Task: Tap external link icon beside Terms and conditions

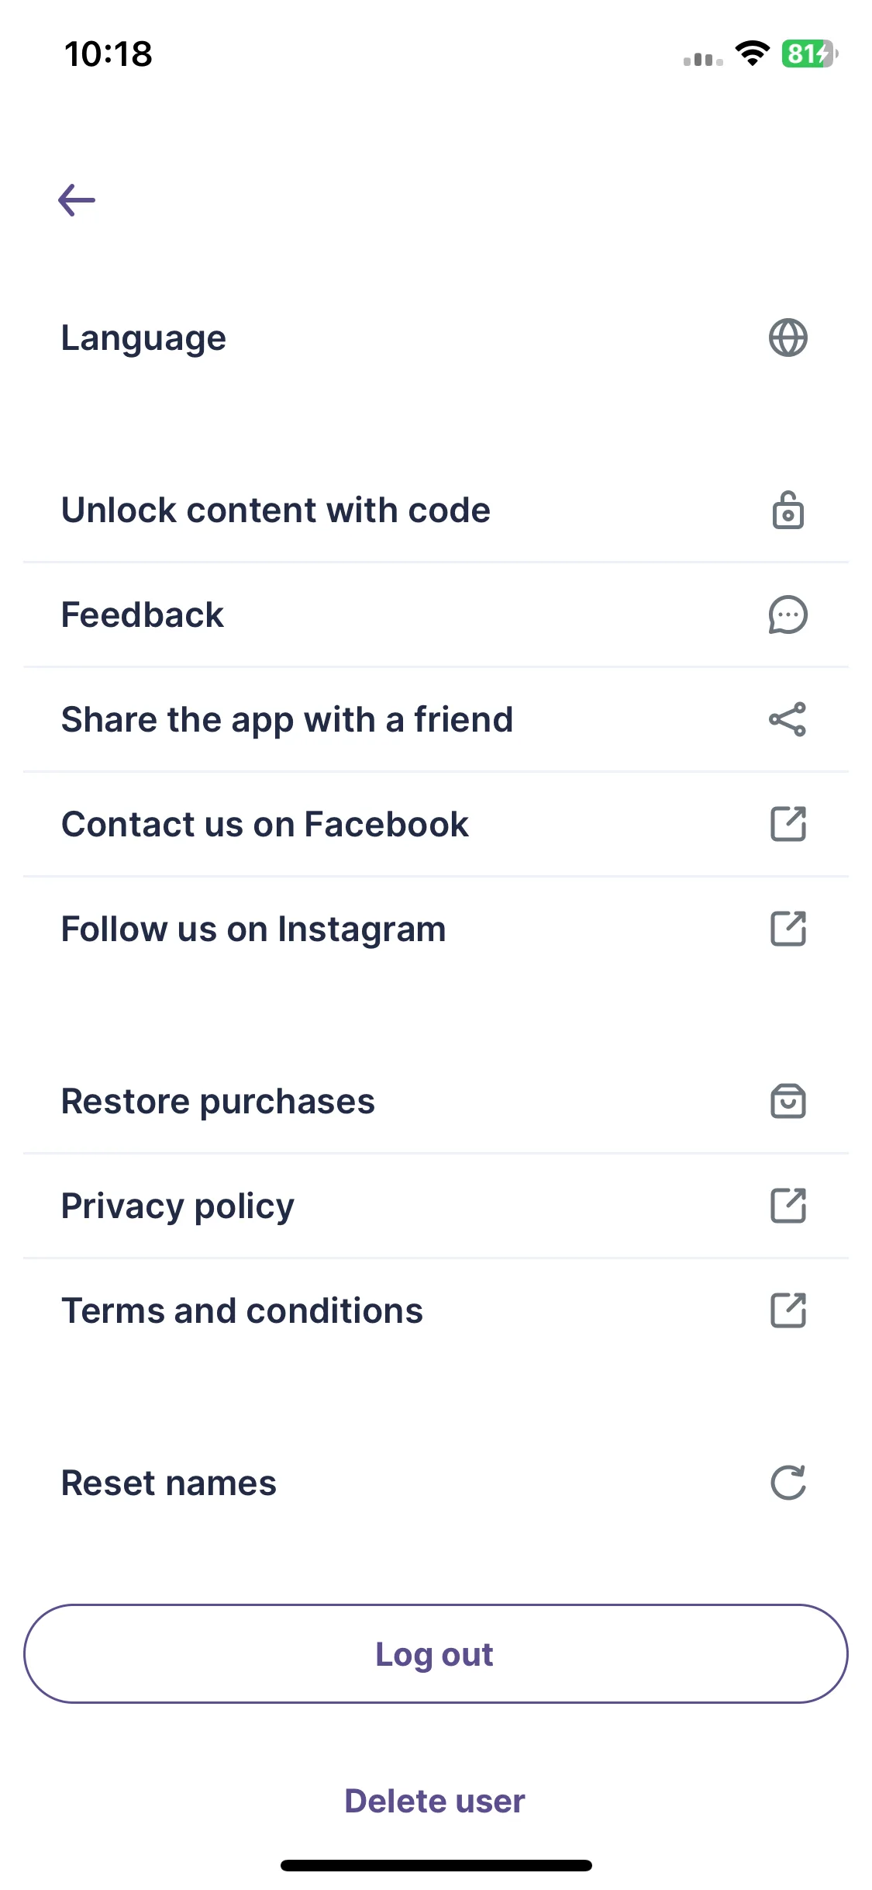Action: (x=788, y=1310)
